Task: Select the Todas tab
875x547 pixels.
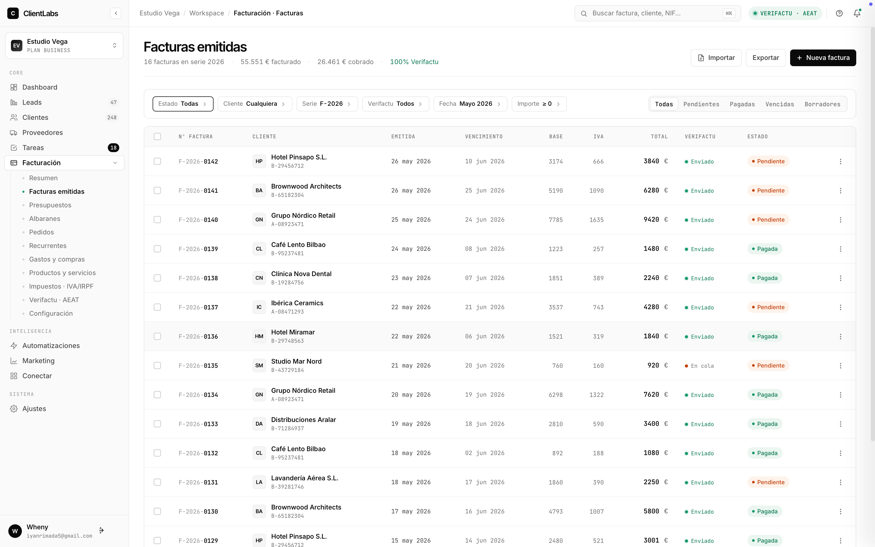Action: pyautogui.click(x=664, y=104)
